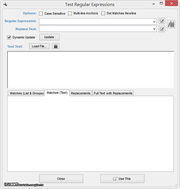Screen dimensions: 180x189
Task: Check the Dot Matches Newline box
Action: point(103,13)
